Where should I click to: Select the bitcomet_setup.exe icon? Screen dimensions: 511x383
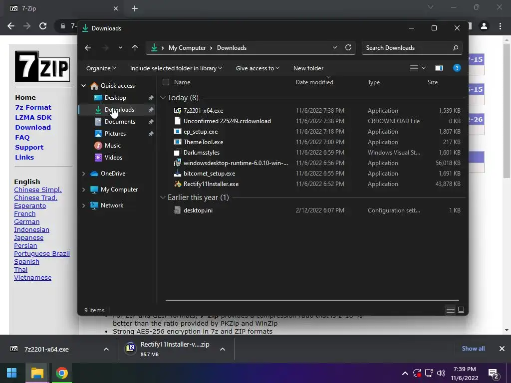tap(177, 174)
